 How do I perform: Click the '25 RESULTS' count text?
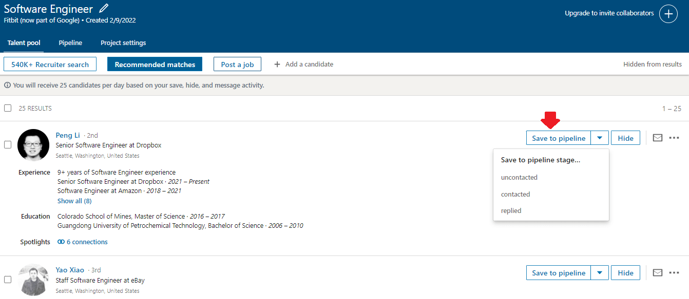[35, 109]
